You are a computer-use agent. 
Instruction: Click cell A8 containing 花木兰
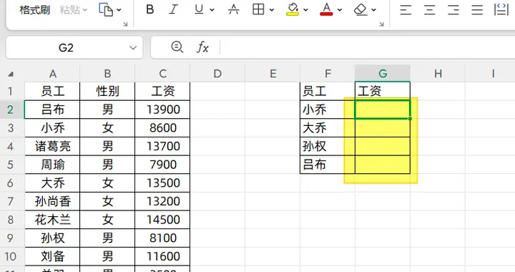click(x=52, y=220)
